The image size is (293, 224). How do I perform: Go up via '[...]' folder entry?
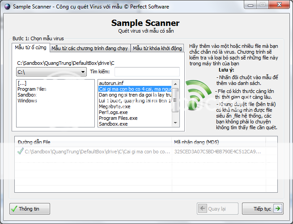click(x=22, y=83)
